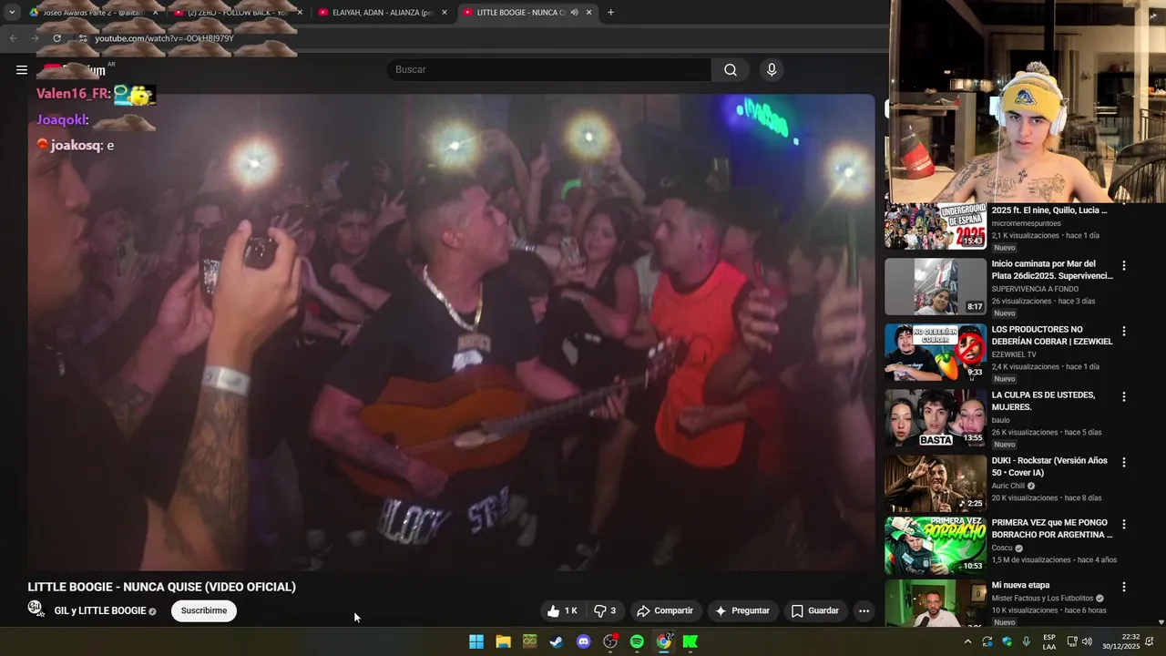Image resolution: width=1166 pixels, height=656 pixels.
Task: Click the Chrome icon on the taskbar
Action: [664, 641]
